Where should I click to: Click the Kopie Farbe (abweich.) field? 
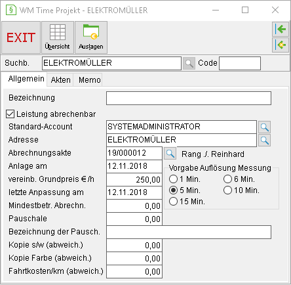[x=134, y=258]
